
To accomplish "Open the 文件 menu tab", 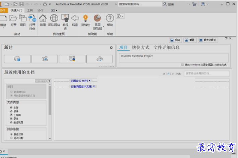I will click(x=3, y=10).
